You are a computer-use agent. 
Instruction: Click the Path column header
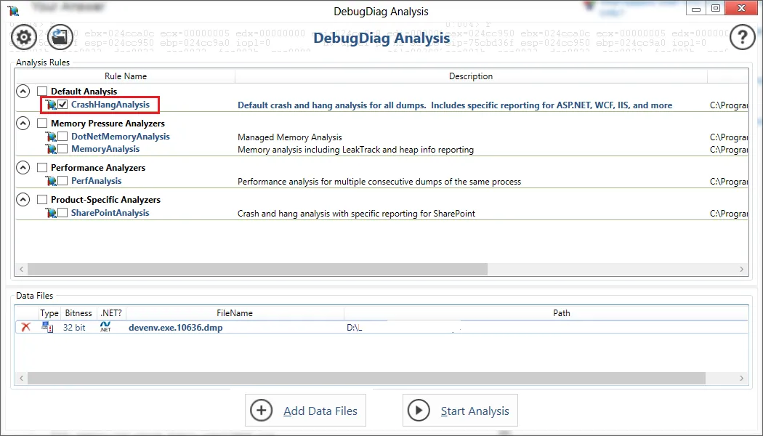coord(561,313)
